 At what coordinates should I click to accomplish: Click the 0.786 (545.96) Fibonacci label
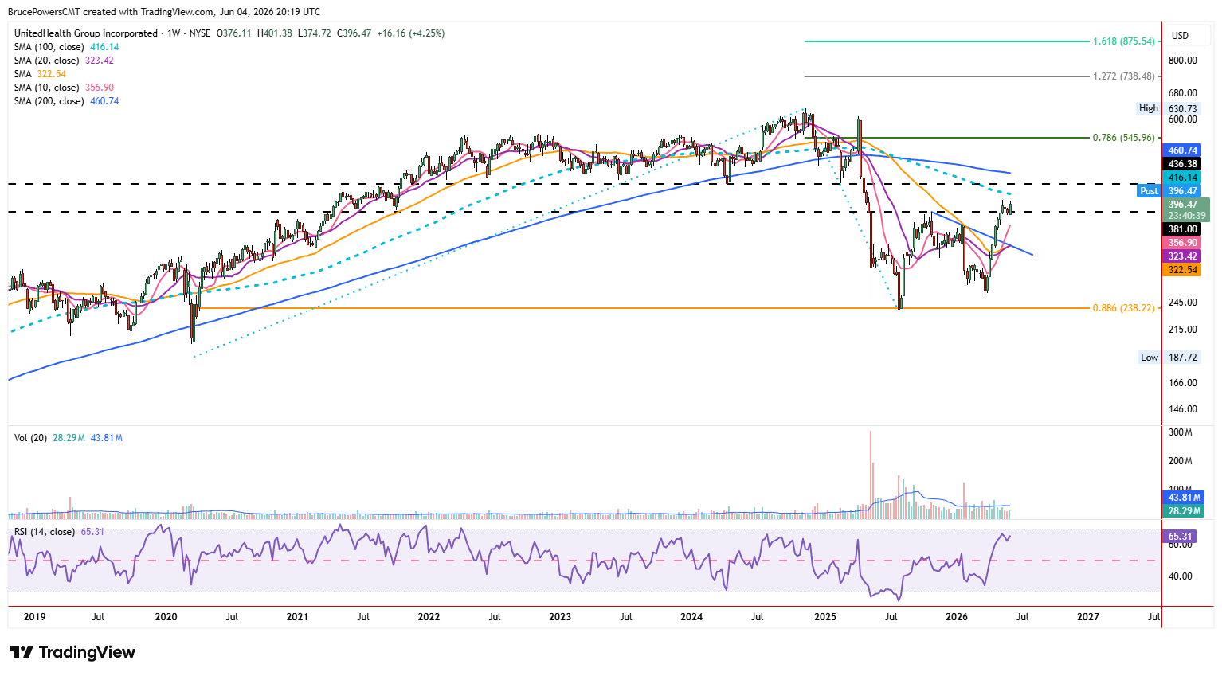point(1123,138)
